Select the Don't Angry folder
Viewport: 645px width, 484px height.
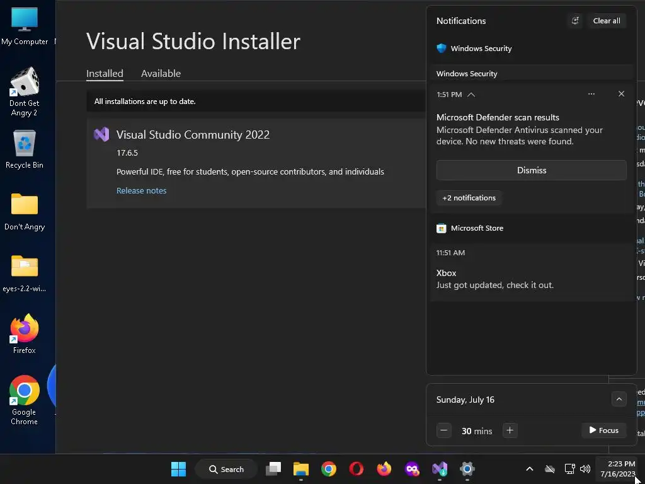(x=25, y=211)
